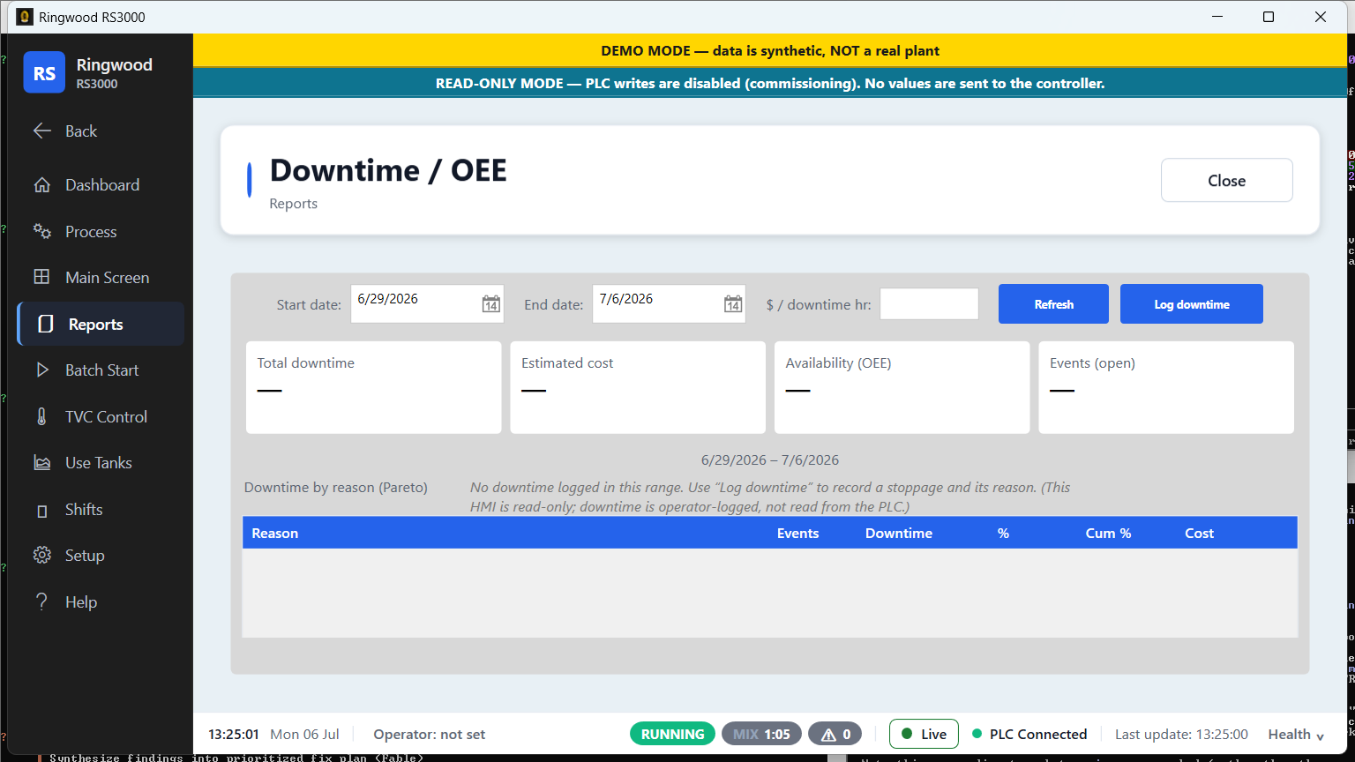1355x762 pixels.
Task: Click the Batch Start play icon
Action: [x=41, y=370]
